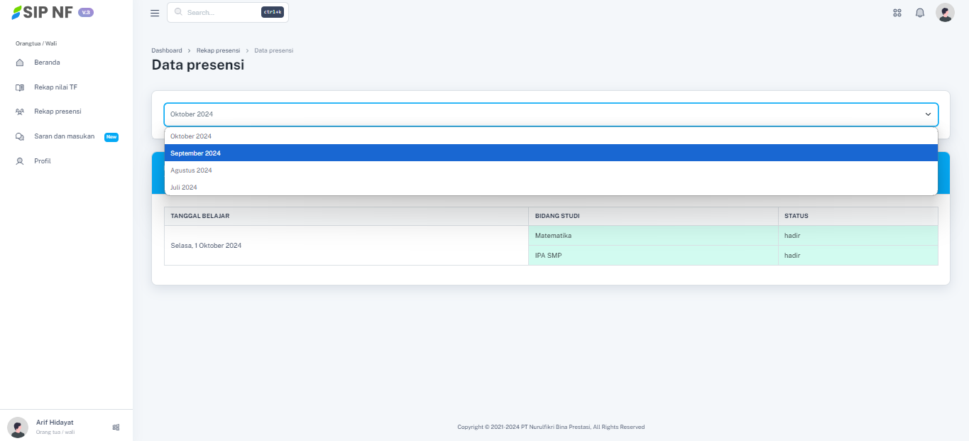Click the user avatar in top bar

(945, 13)
